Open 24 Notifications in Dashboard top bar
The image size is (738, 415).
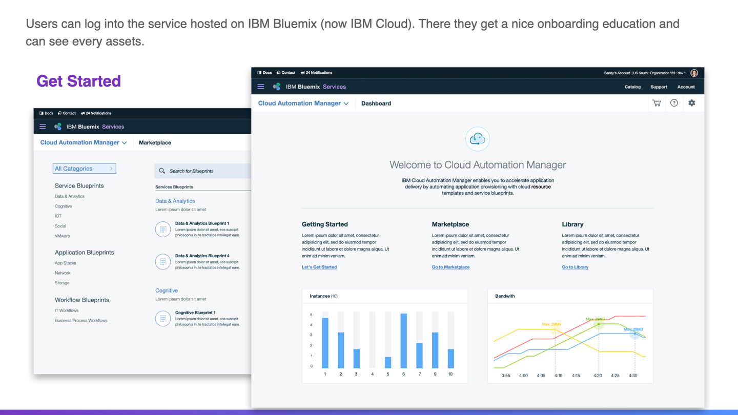pyautogui.click(x=316, y=73)
